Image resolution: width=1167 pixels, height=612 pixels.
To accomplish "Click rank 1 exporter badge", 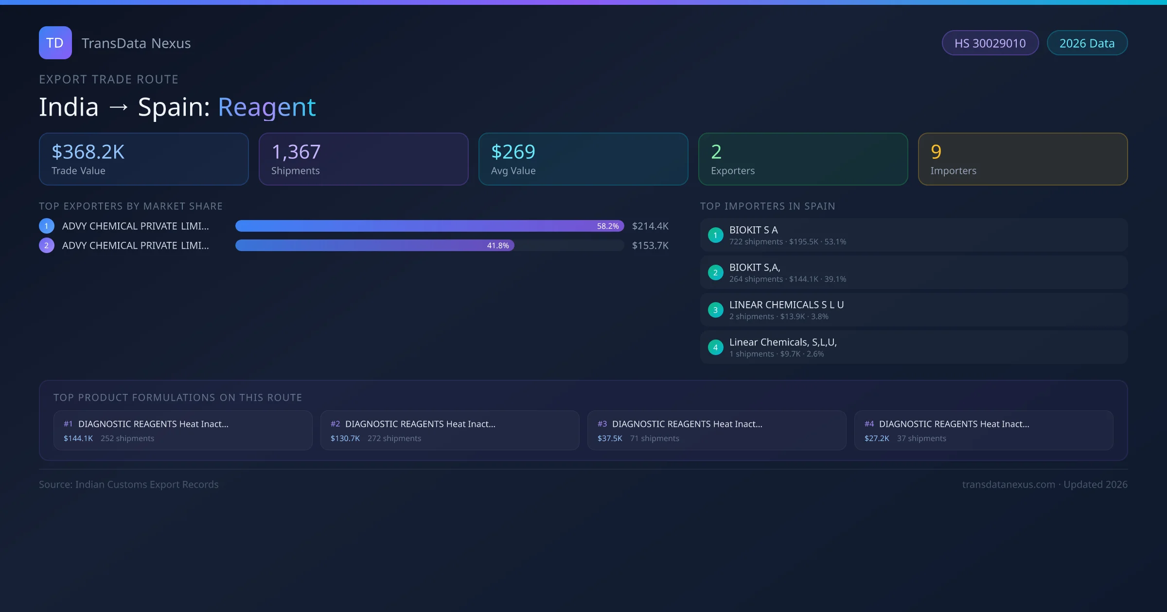I will (47, 226).
